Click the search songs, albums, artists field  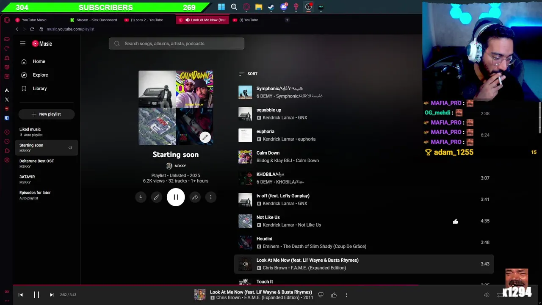[x=177, y=44]
